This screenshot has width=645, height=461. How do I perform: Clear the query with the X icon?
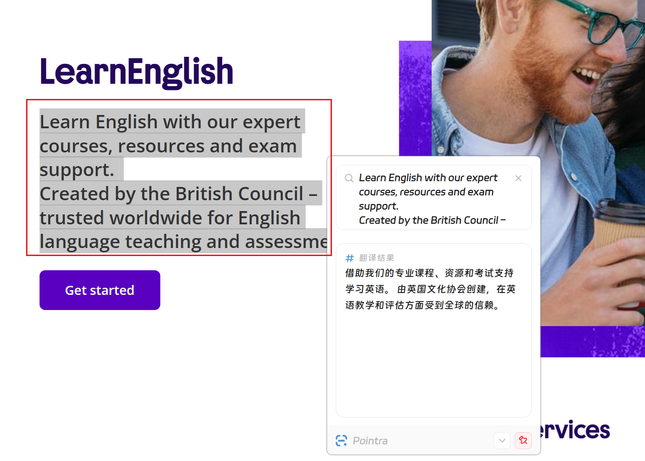coord(518,178)
